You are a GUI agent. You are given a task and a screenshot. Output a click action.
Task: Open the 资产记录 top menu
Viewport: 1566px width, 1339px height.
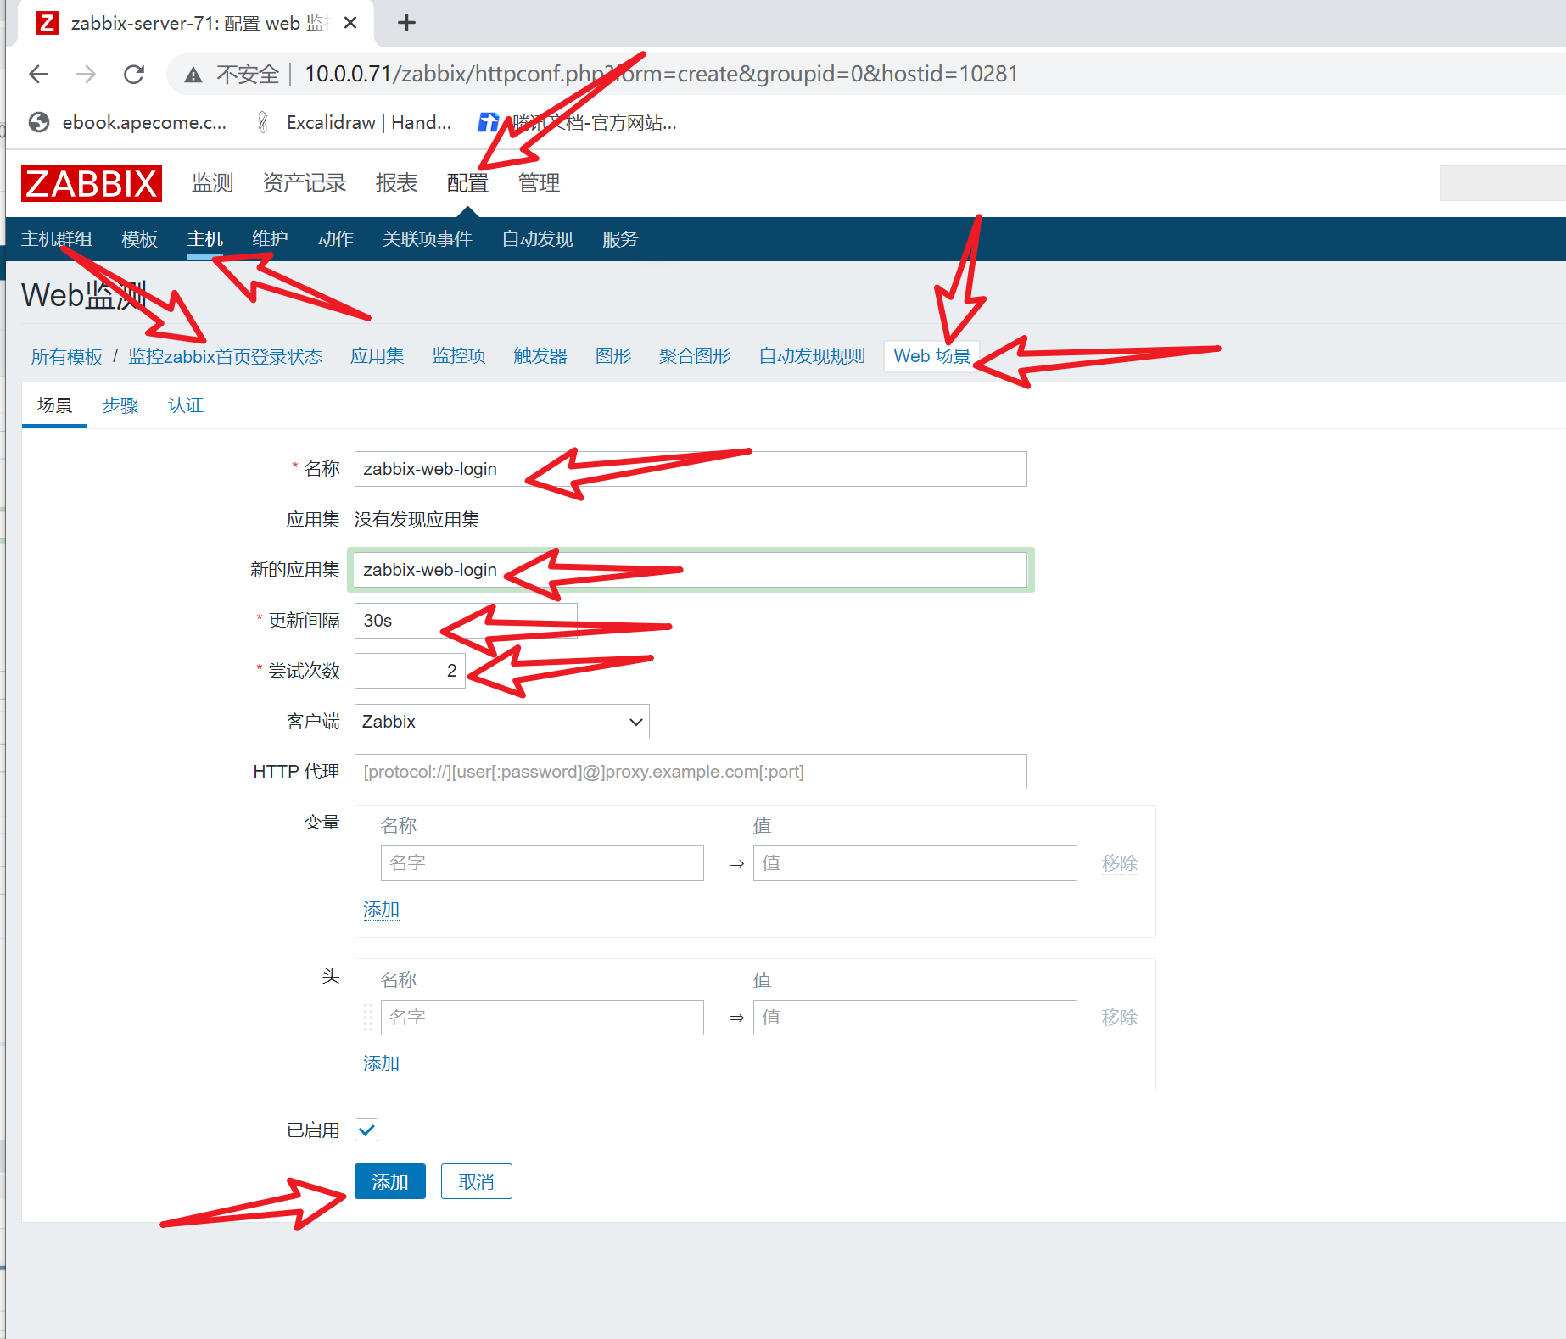point(305,183)
